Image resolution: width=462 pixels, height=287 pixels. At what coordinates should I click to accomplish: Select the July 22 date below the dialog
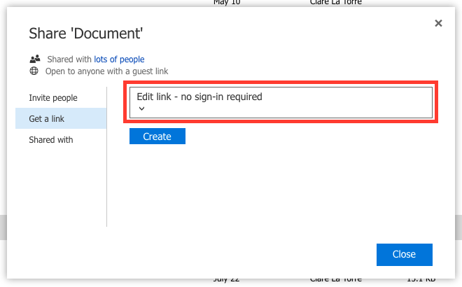click(x=225, y=279)
